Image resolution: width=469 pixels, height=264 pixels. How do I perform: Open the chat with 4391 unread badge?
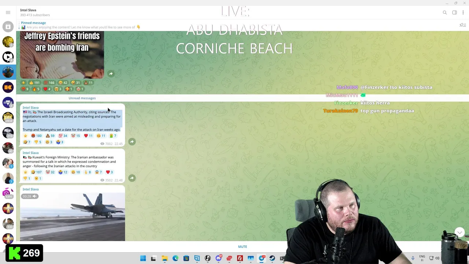(x=8, y=193)
